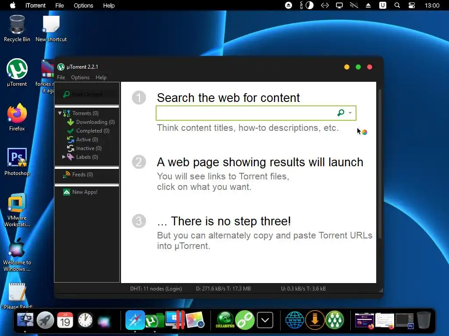This screenshot has width=449, height=336.
Task: Click the µTorrent title bar logo
Action: [61, 67]
